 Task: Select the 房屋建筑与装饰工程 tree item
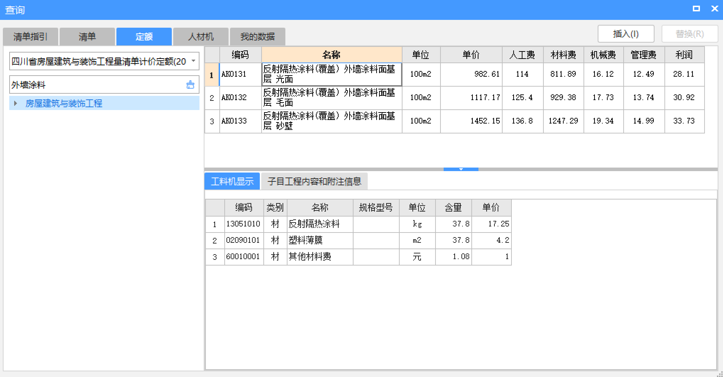point(104,103)
